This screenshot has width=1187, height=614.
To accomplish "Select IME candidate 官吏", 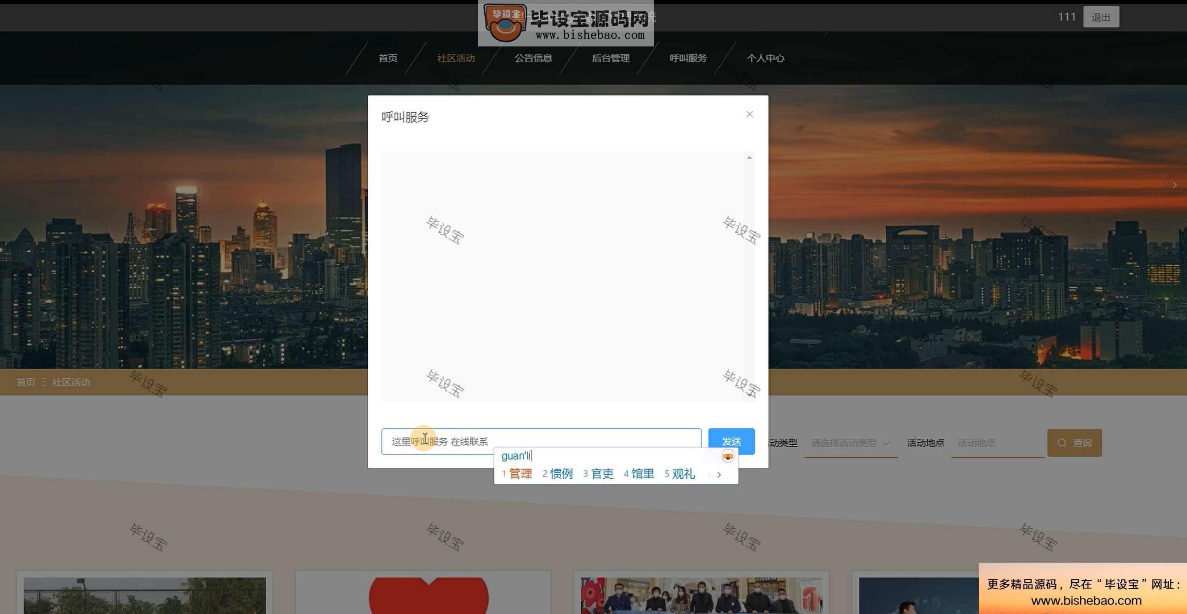I will 598,473.
